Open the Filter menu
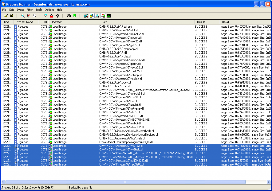272x191 pixels. point(29,10)
